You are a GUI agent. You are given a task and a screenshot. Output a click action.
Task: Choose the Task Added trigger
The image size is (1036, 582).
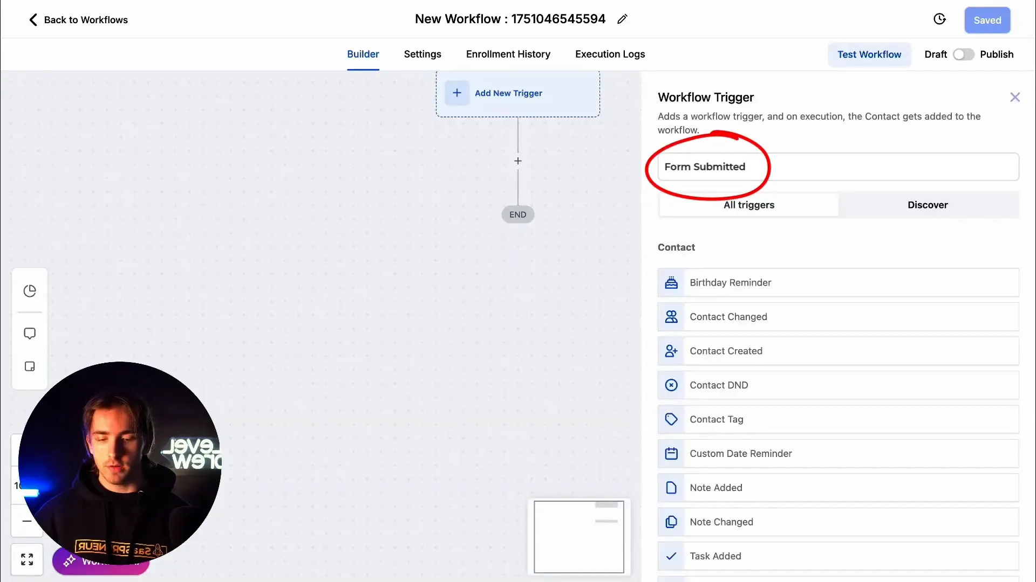tap(838, 556)
